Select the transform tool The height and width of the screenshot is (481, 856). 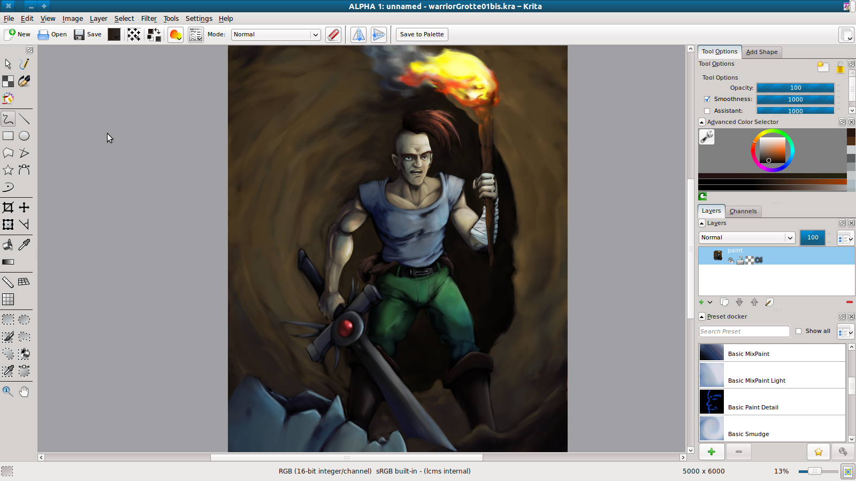pos(8,224)
